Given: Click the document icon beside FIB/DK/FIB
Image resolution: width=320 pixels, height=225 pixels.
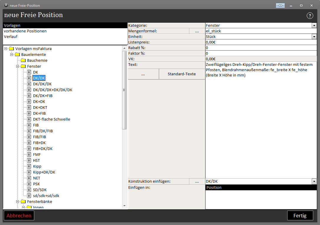Looking at the screenshot, I should 29,131.
